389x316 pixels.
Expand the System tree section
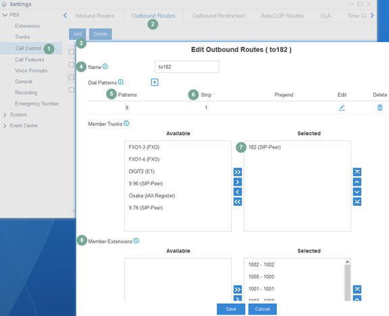point(5,115)
